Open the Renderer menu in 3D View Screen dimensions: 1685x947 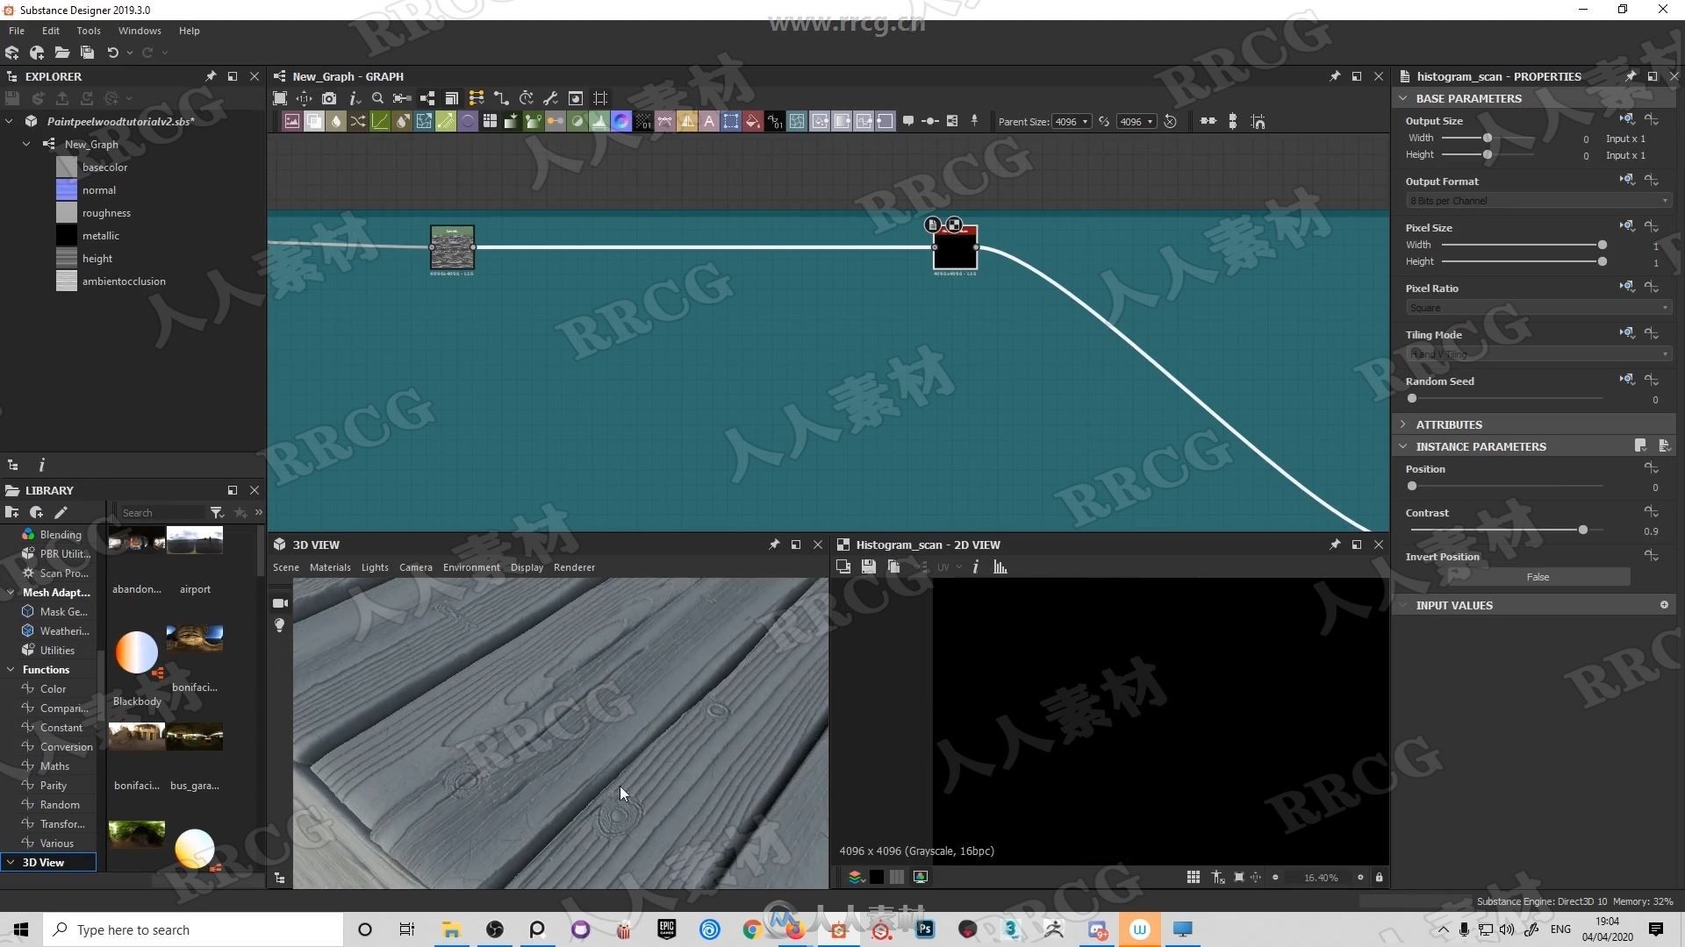[x=574, y=567]
